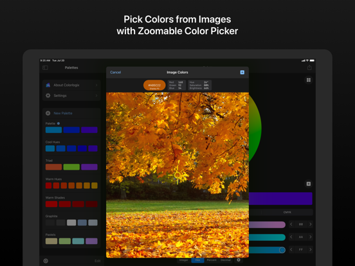
Task: Tap the share icon at top right
Action: click(309, 67)
